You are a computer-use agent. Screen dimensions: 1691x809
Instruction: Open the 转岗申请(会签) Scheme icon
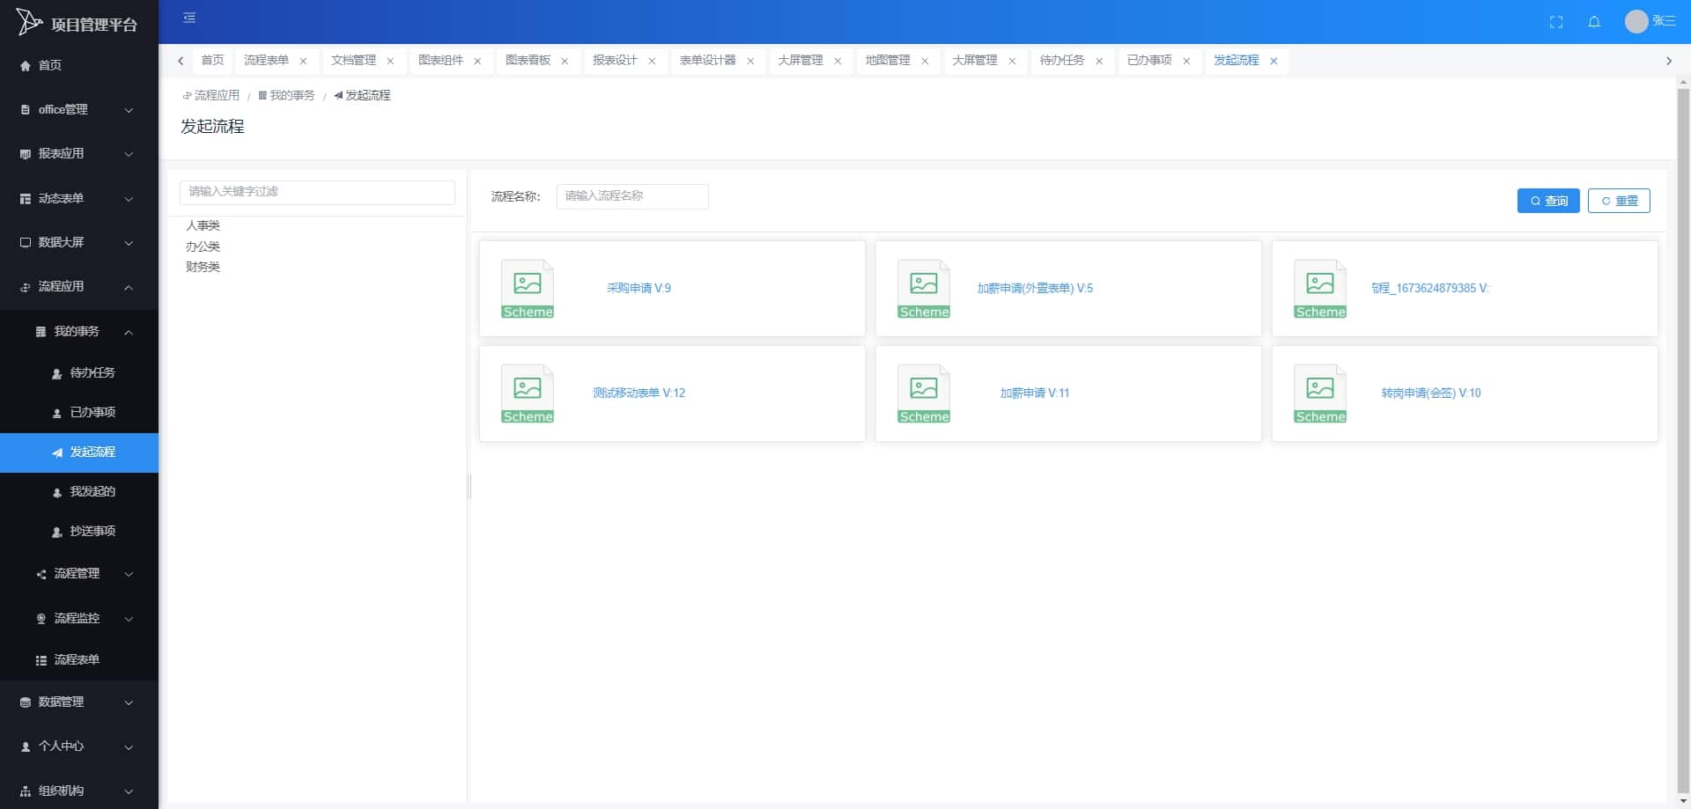pyautogui.click(x=1320, y=393)
